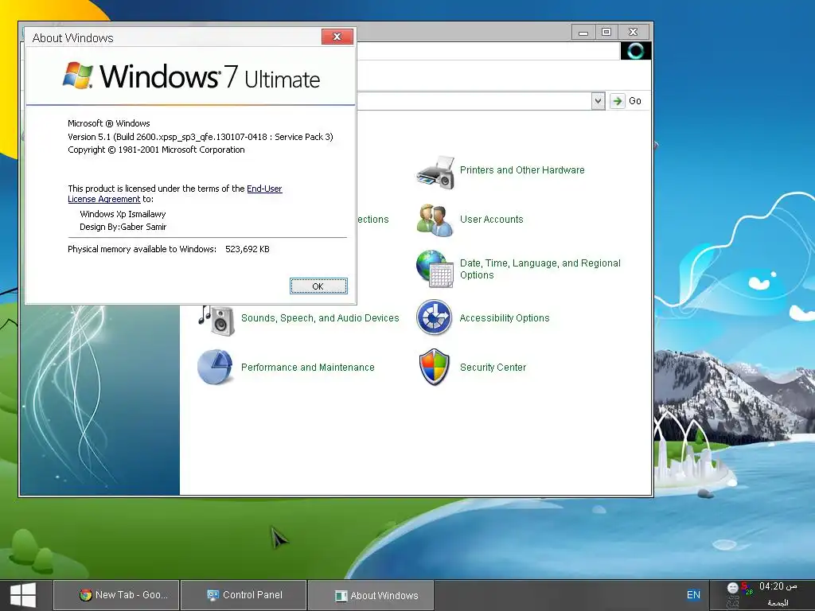Click the spinning orb throbber icon
This screenshot has height=611, width=815.
[x=636, y=51]
